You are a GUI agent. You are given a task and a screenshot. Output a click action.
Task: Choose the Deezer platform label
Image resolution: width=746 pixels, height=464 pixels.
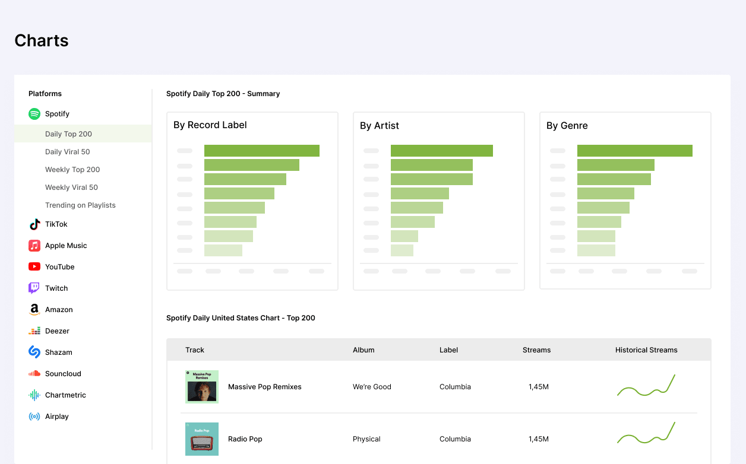(57, 331)
